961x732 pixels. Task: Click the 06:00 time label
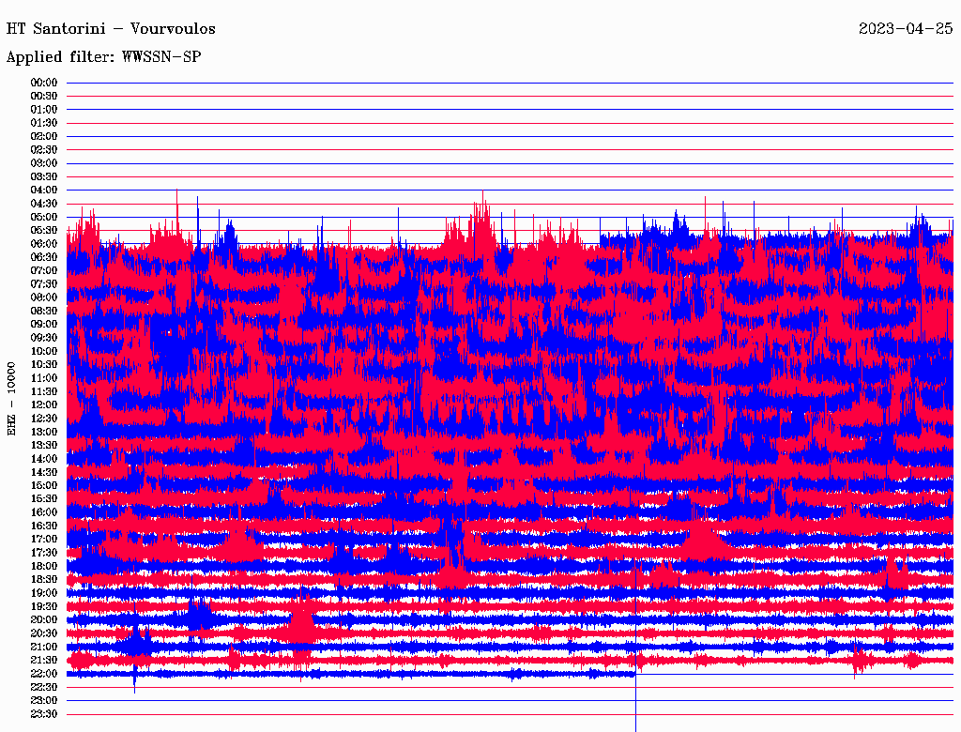[x=44, y=244]
